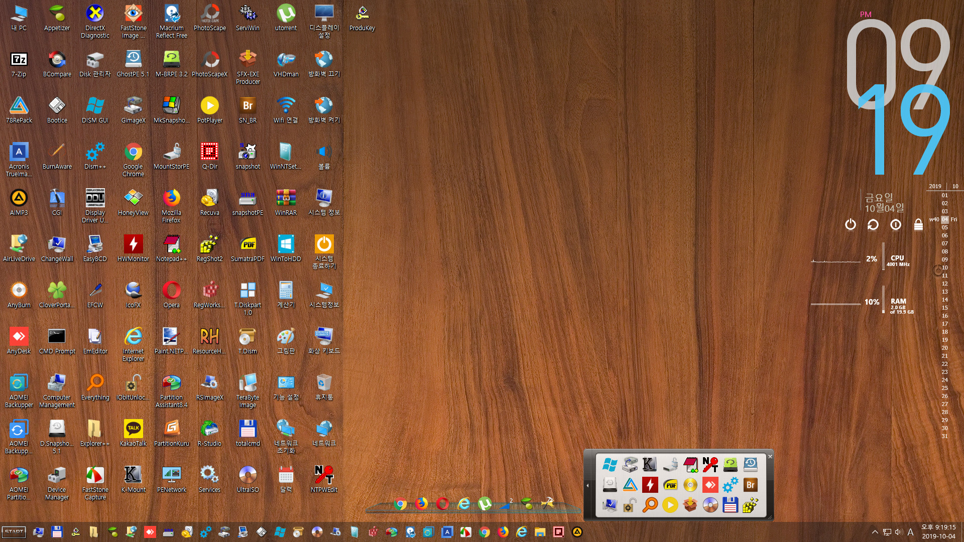Select day 15 in the calendar widget
This screenshot has width=964, height=542.
click(x=944, y=308)
